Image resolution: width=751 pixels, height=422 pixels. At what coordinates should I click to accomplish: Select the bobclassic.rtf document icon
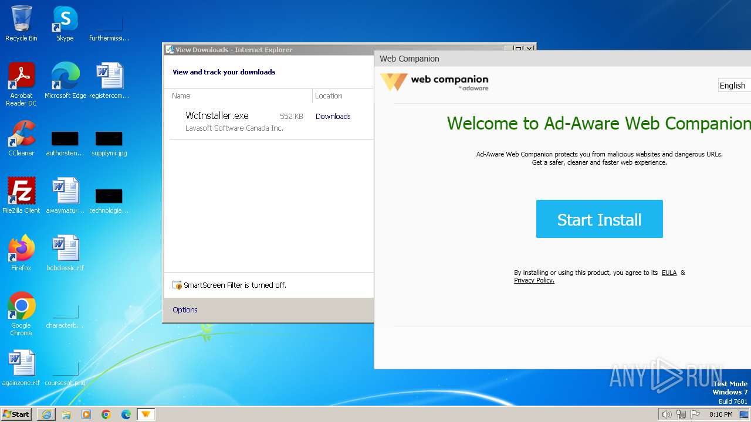point(65,253)
